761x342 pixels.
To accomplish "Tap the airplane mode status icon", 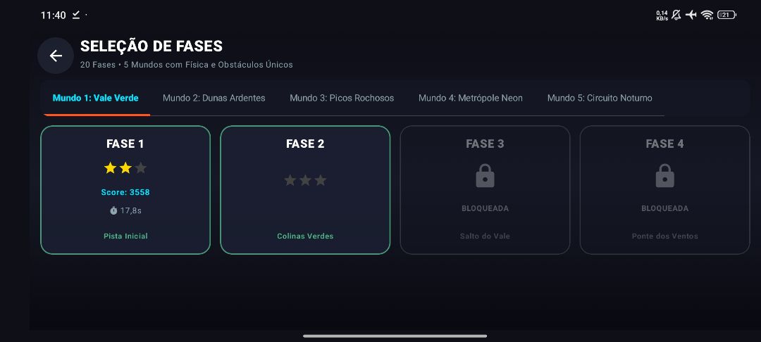I will tap(691, 15).
